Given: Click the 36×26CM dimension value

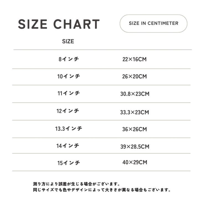Looking at the screenshot, I should pyautogui.click(x=135, y=129).
